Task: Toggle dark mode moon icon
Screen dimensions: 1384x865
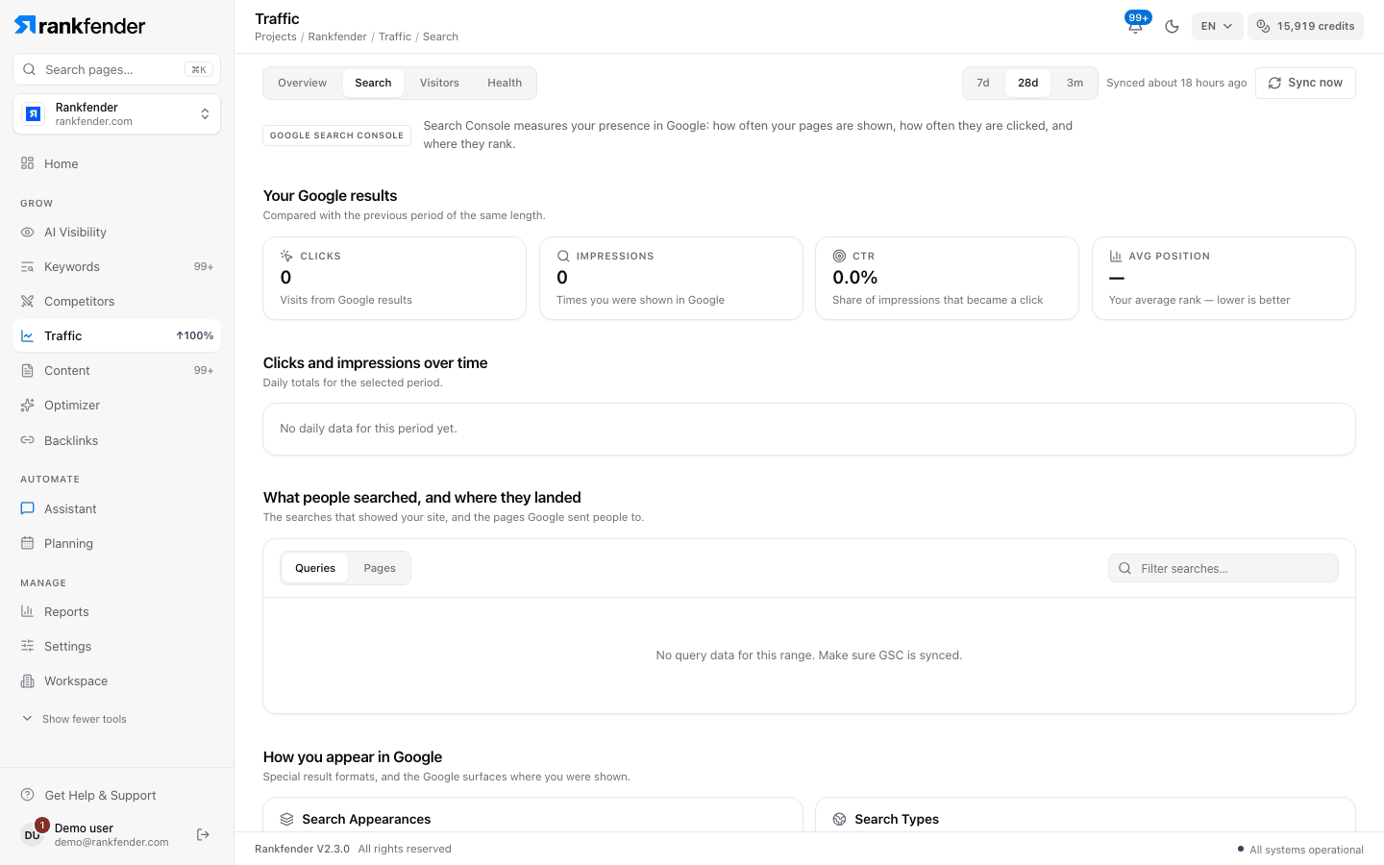Action: 1172,26
